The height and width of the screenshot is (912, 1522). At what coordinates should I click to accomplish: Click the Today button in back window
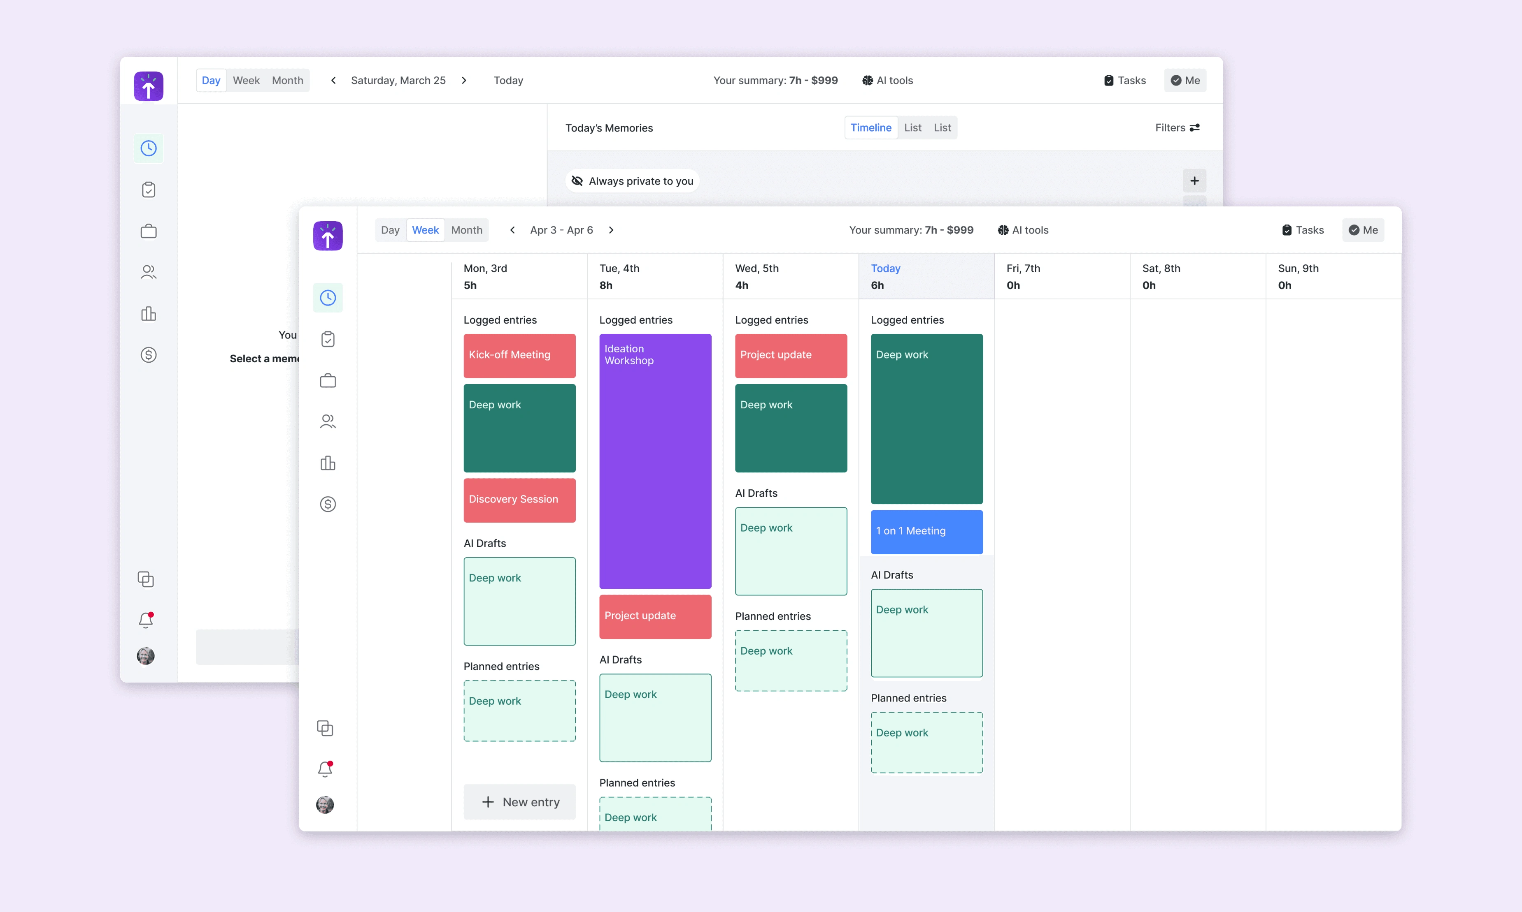coord(508,81)
